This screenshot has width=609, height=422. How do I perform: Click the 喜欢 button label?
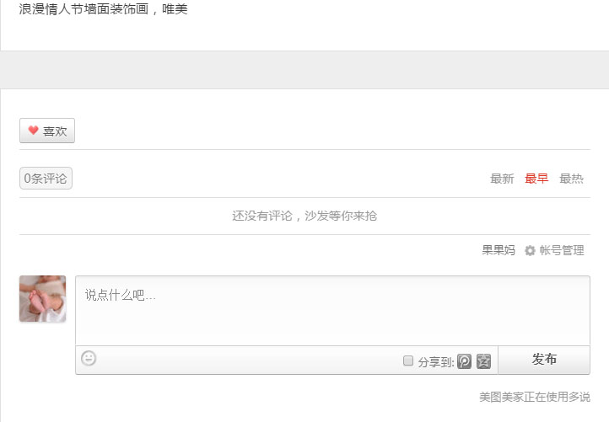click(x=55, y=131)
